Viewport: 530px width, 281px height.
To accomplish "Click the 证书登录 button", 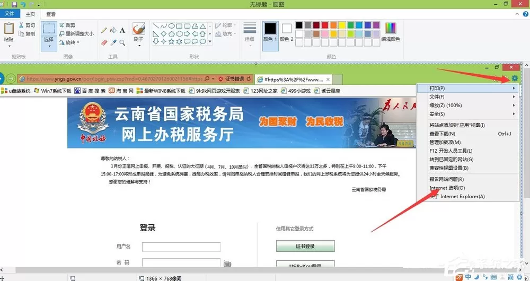I will coord(305,246).
